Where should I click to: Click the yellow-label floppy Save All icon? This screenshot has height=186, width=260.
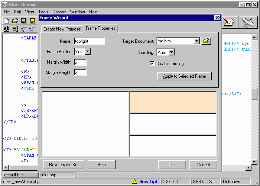[x=32, y=21]
